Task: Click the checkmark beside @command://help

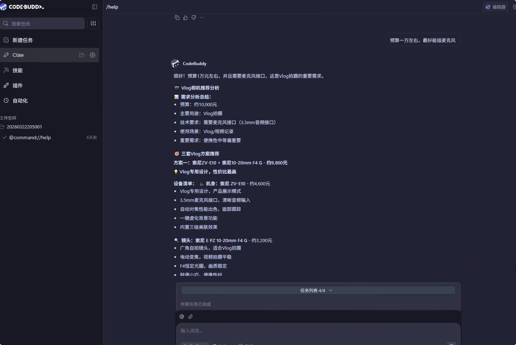Action: [x=5, y=137]
